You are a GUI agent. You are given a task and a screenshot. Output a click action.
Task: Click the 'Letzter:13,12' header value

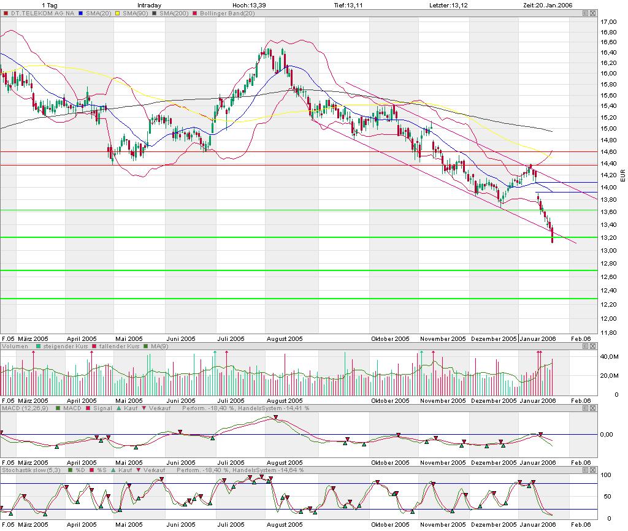click(448, 5)
